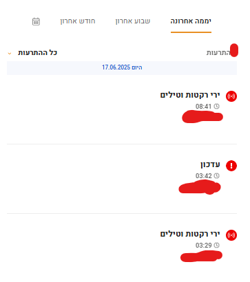The width and height of the screenshot is (250, 282).
Task: Open the ירי רקטות וטילים alert from 03:29
Action: [x=190, y=234]
